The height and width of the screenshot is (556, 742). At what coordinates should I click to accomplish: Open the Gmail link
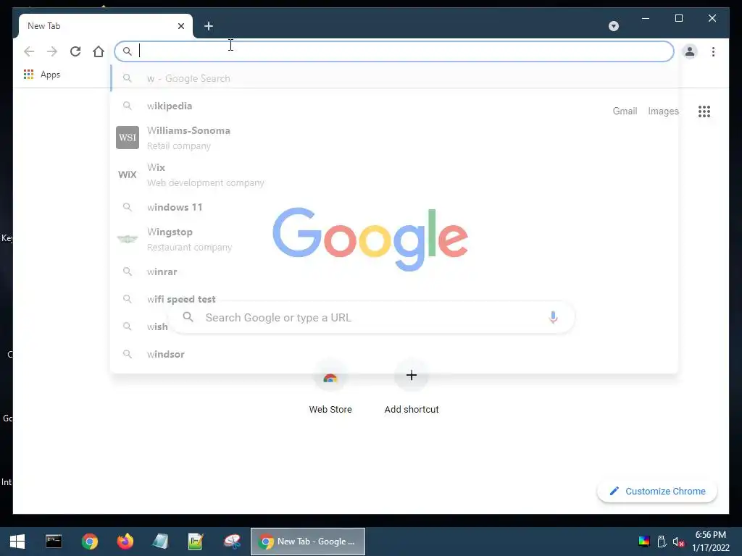click(x=625, y=111)
